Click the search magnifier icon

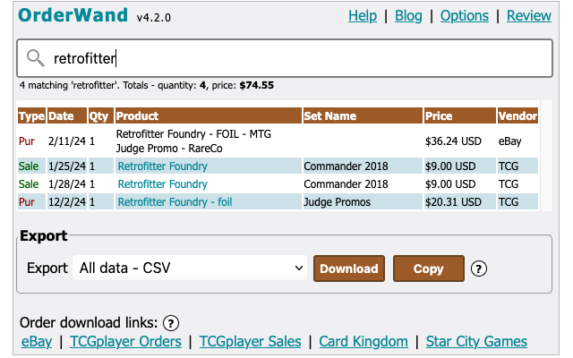coord(36,59)
